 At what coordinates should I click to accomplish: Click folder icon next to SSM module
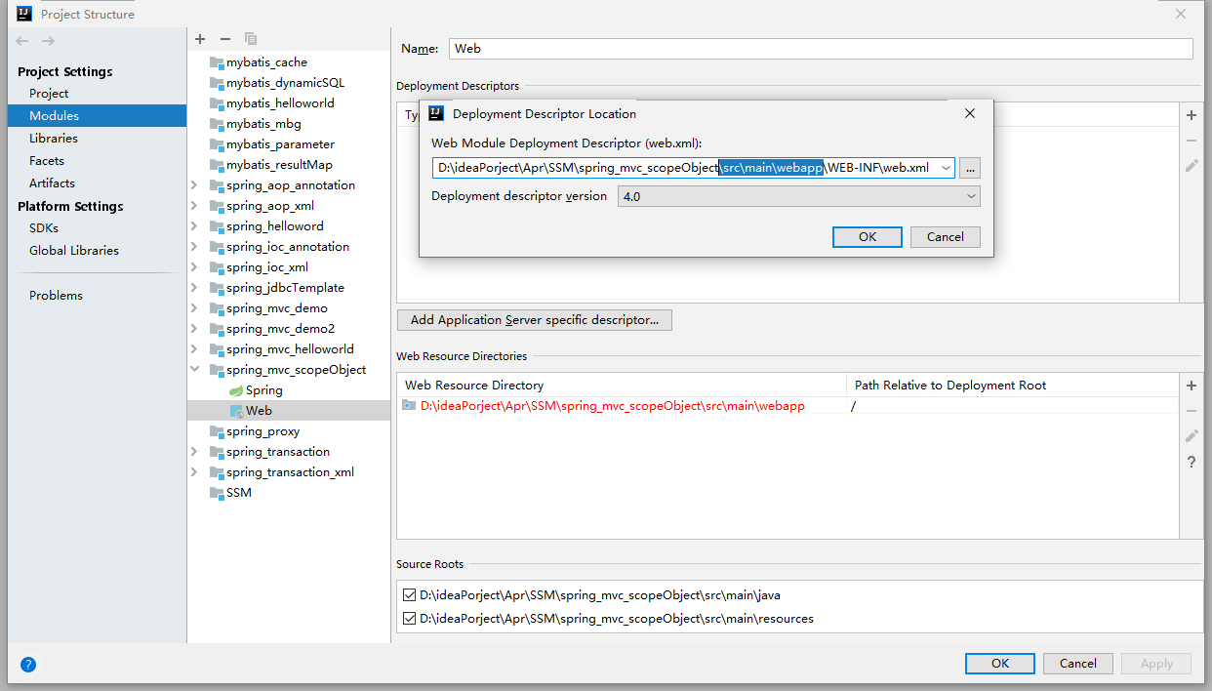click(x=217, y=493)
